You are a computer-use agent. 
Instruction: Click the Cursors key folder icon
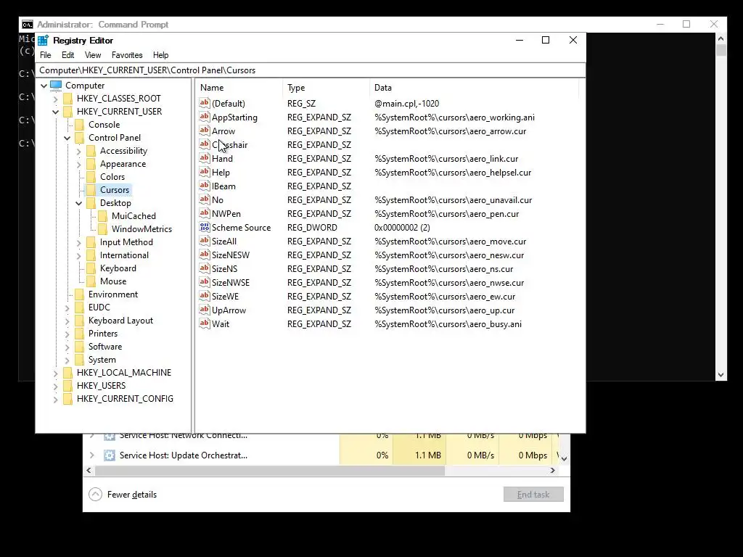tap(91, 189)
